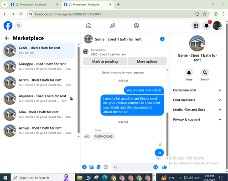Expand Privacy & support section

tap(197, 120)
